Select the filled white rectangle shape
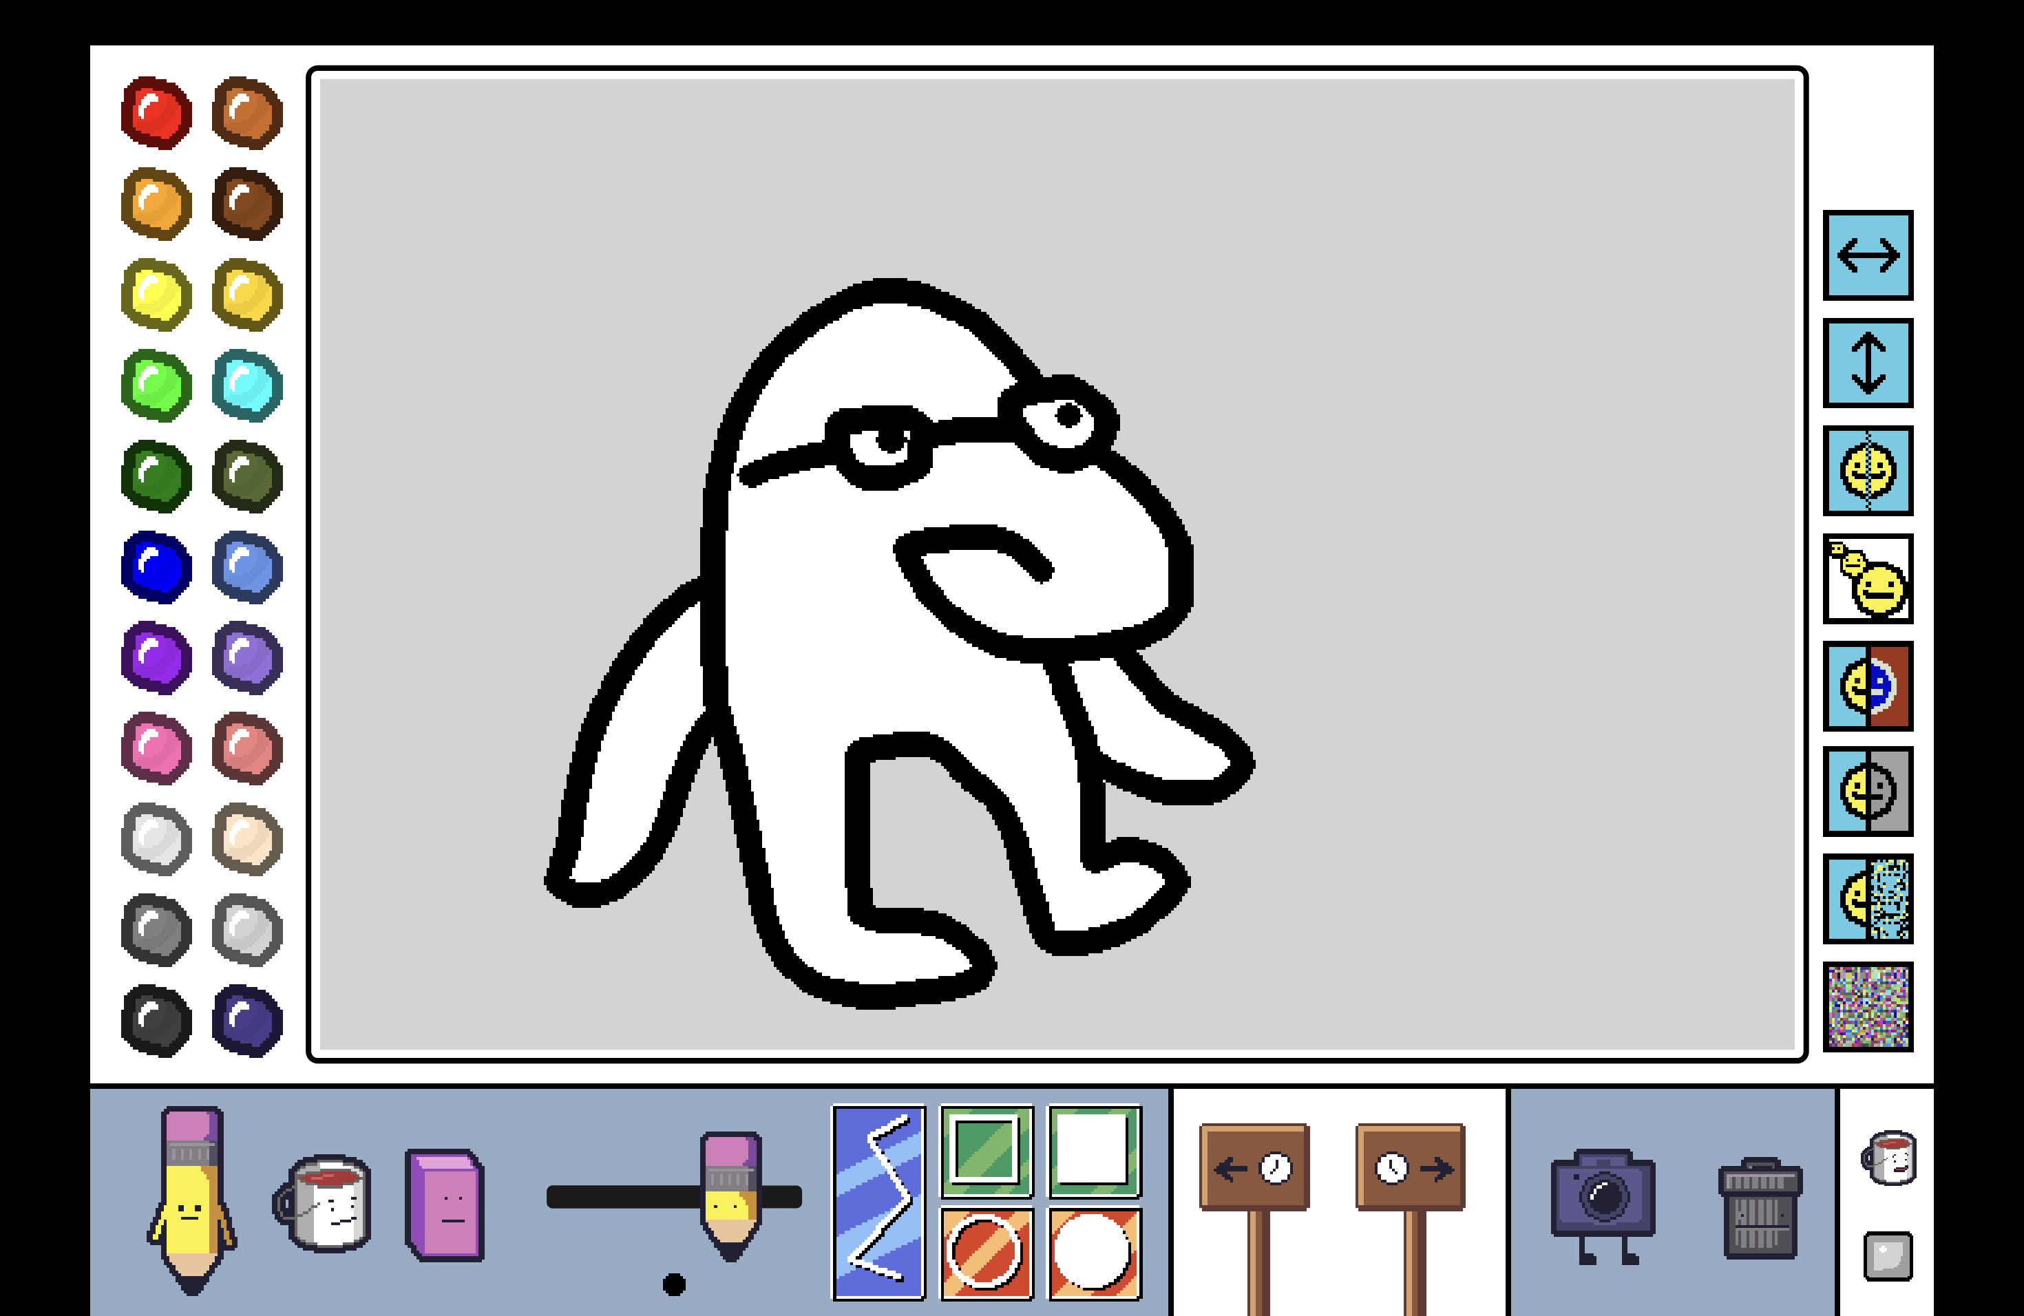 coord(1094,1151)
